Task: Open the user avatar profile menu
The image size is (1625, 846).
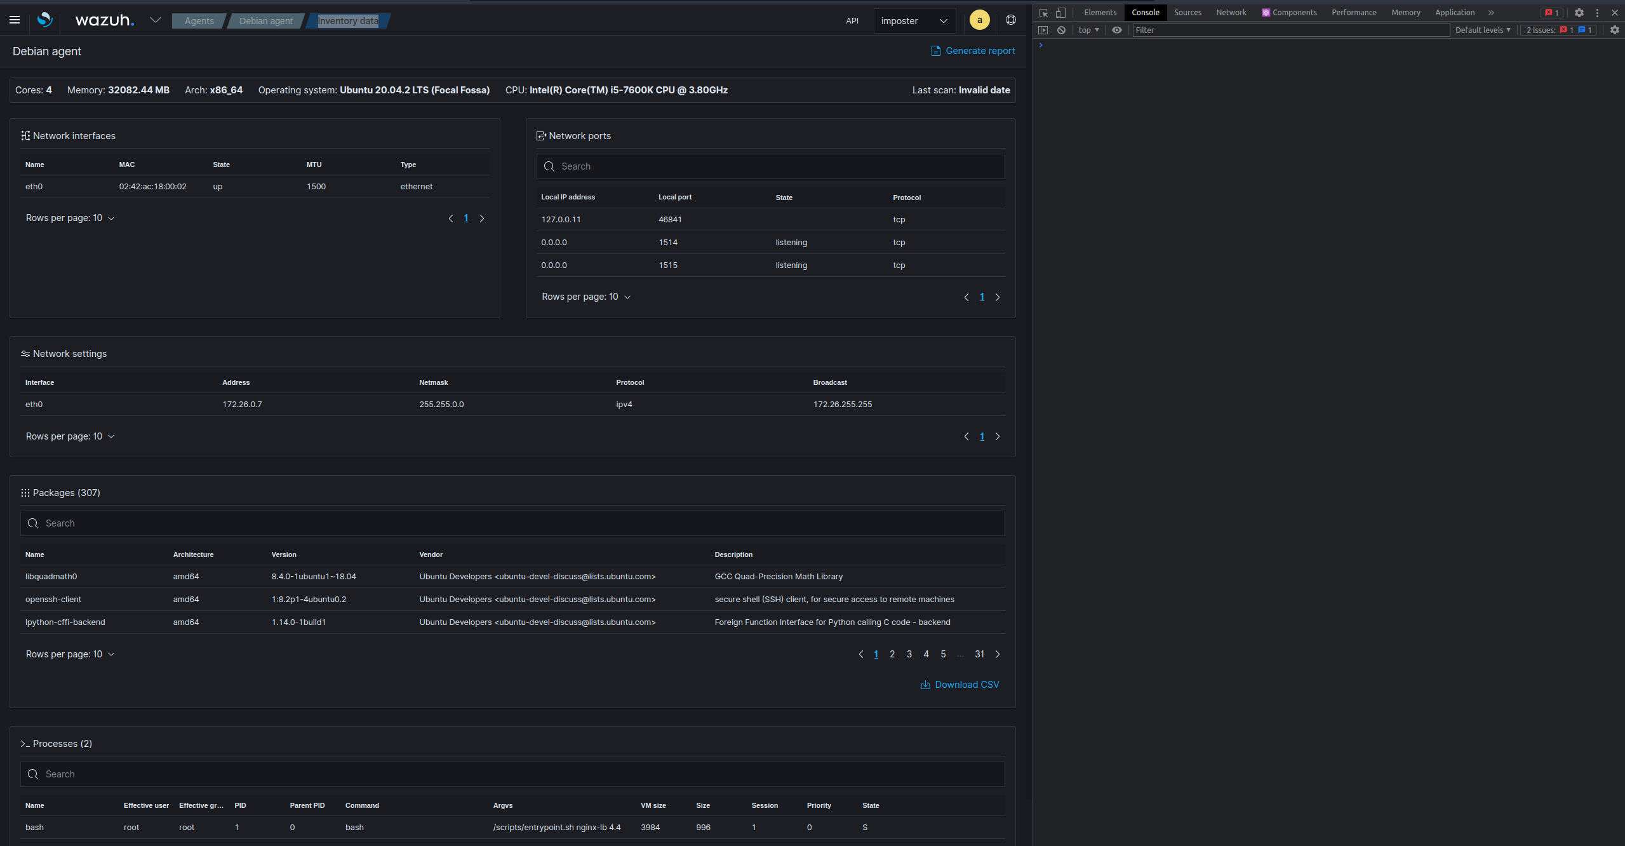Action: coord(979,20)
